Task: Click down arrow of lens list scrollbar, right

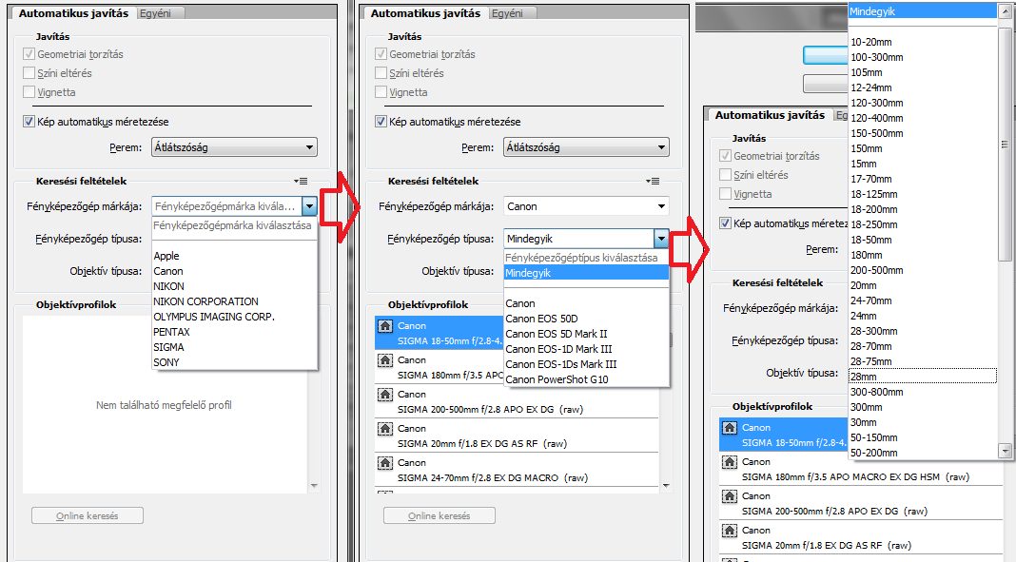Action: click(1005, 451)
